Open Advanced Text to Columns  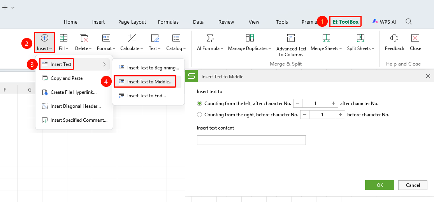(x=291, y=45)
